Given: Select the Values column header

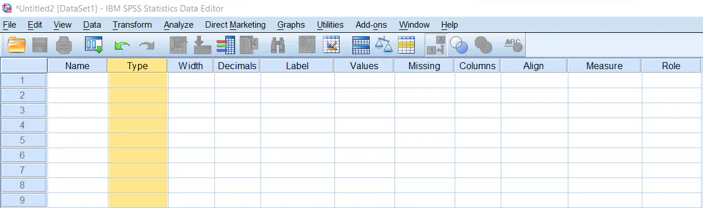Looking at the screenshot, I should pos(364,66).
